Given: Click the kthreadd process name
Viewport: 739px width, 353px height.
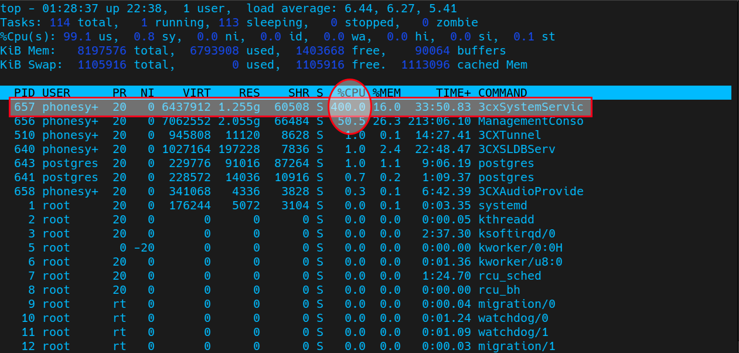Looking at the screenshot, I should point(506,220).
